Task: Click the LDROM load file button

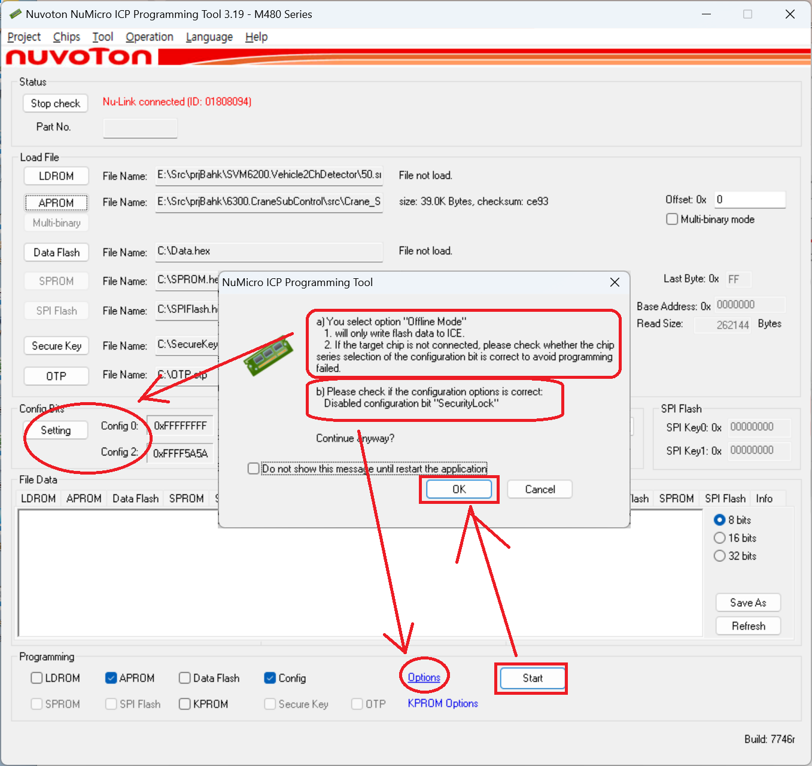Action: click(x=56, y=177)
